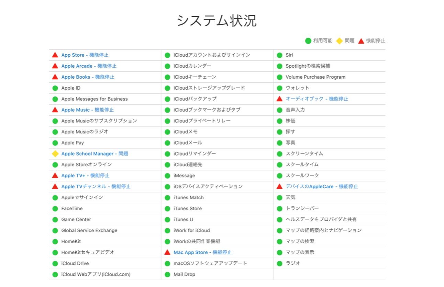Viewport: 444px width, 287px height.
Task: Click the red 機能停止 legend triangle
Action: [361, 41]
